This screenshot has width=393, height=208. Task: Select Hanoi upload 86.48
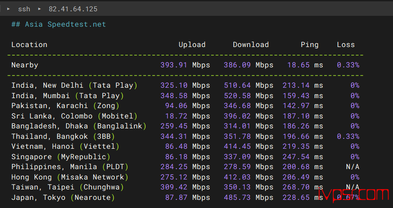pos(176,147)
